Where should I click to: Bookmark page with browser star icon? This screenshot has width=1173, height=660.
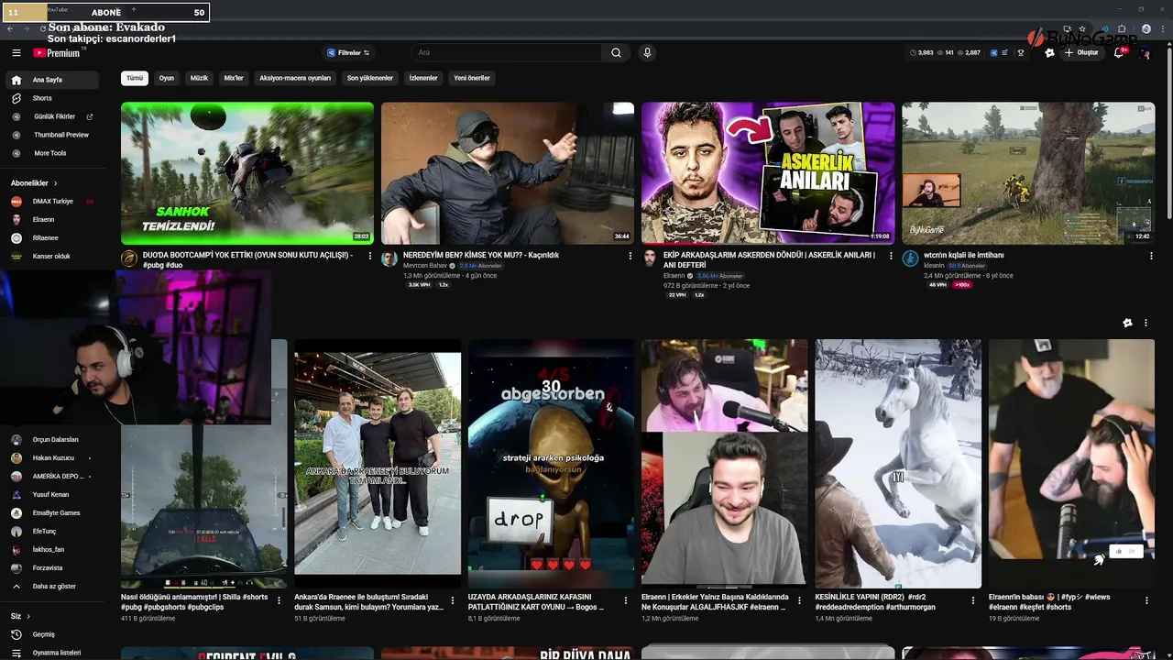click(x=1082, y=29)
